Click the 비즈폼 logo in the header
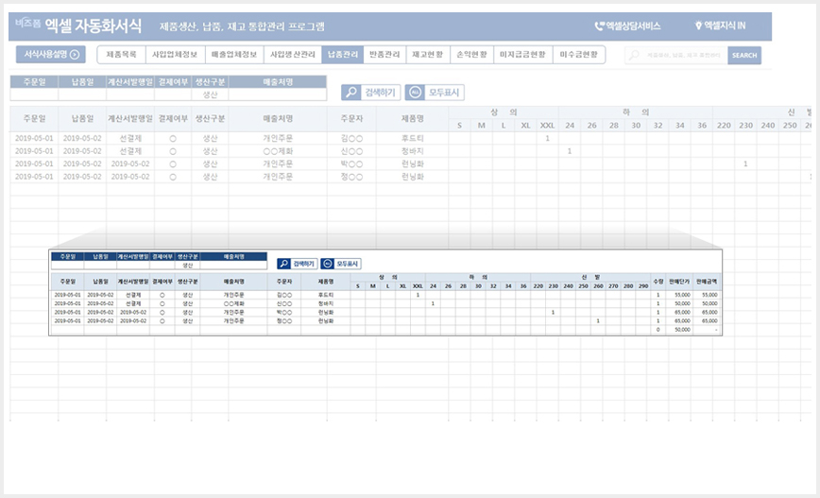 pyautogui.click(x=27, y=23)
